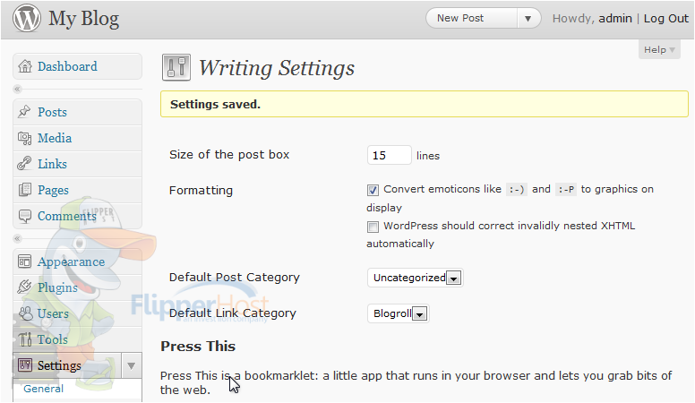Click the admin profile link
The height and width of the screenshot is (403, 695).
click(x=615, y=18)
